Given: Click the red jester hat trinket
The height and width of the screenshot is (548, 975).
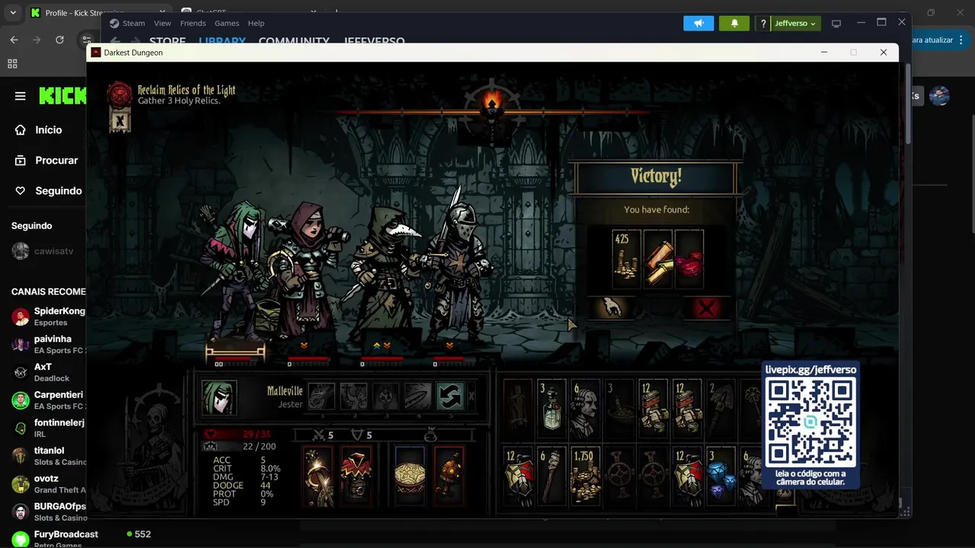Looking at the screenshot, I should coord(355,476).
